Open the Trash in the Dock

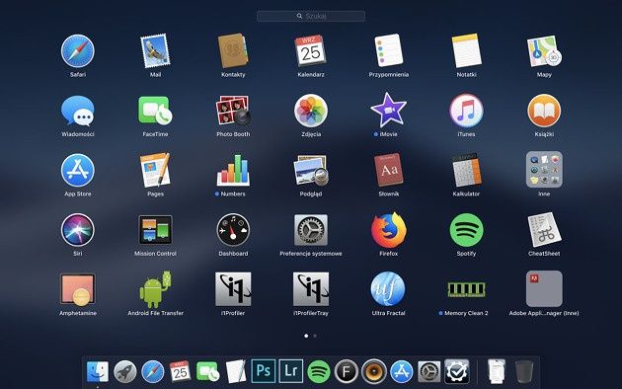coord(524,371)
